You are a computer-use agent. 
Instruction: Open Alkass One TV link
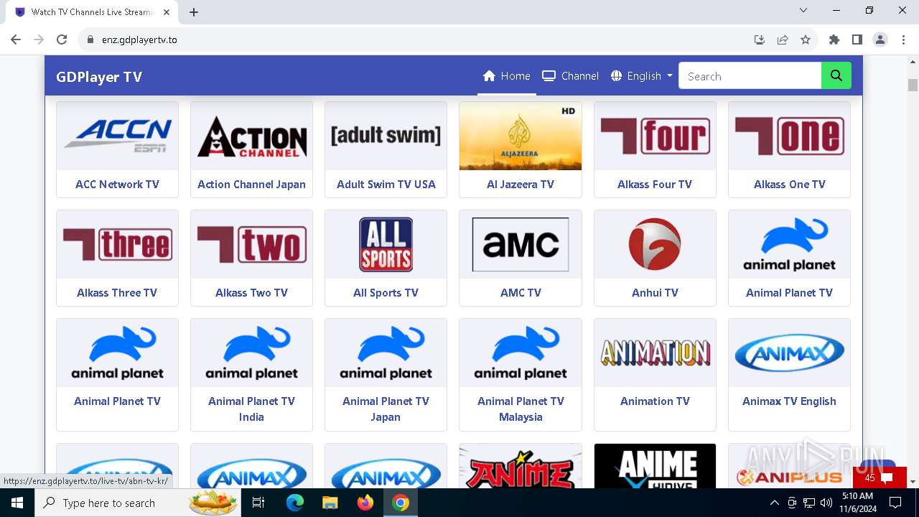pyautogui.click(x=789, y=185)
